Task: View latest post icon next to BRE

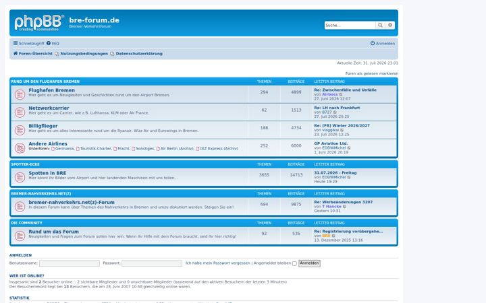Action: (333, 236)
